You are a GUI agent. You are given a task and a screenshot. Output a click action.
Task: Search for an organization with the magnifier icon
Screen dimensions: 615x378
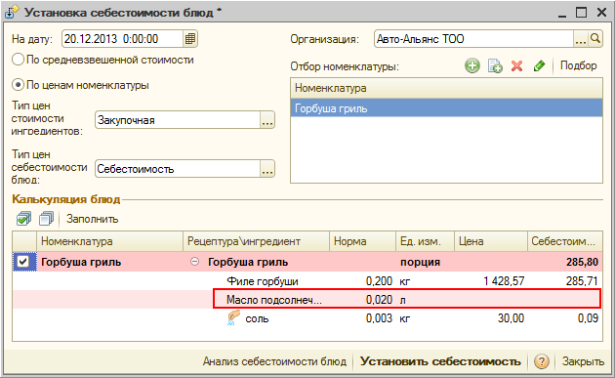coord(595,39)
